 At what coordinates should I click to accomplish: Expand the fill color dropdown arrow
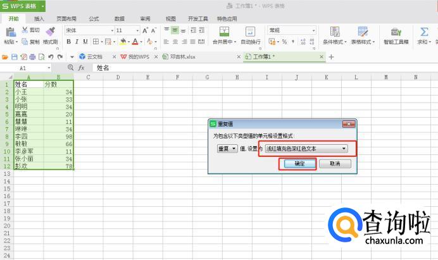click(x=128, y=42)
